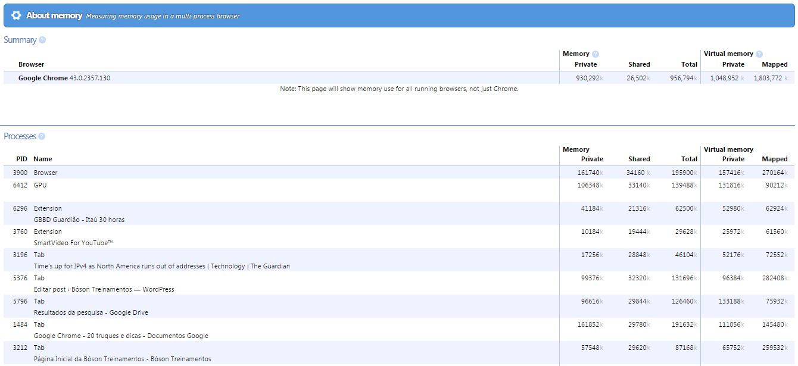The height and width of the screenshot is (366, 798).
Task: Open the help icon next to Summary
Action: tap(42, 40)
